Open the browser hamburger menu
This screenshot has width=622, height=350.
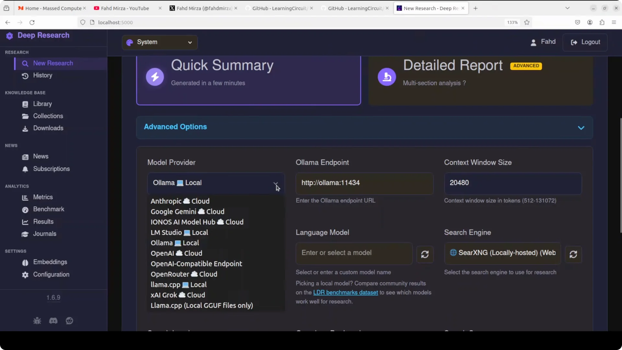pos(614,22)
